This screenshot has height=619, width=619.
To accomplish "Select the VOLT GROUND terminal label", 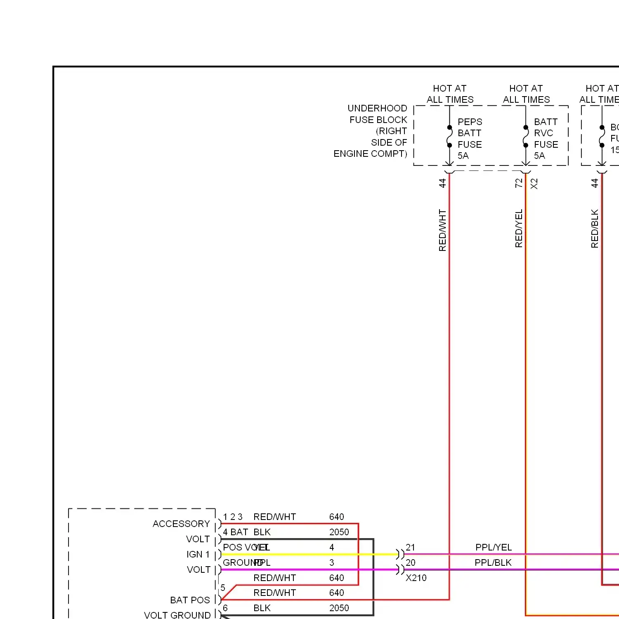I will click(x=177, y=615).
